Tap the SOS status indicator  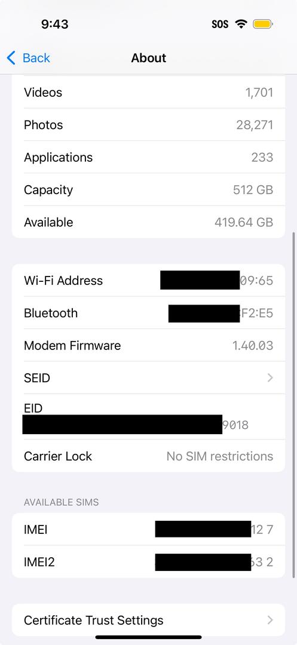point(220,24)
